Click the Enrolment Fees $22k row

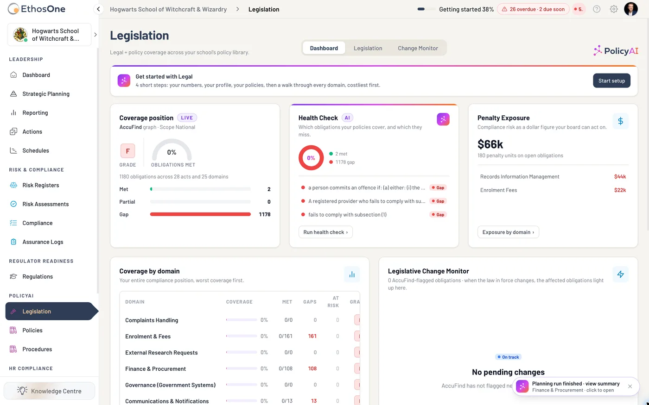(x=553, y=190)
